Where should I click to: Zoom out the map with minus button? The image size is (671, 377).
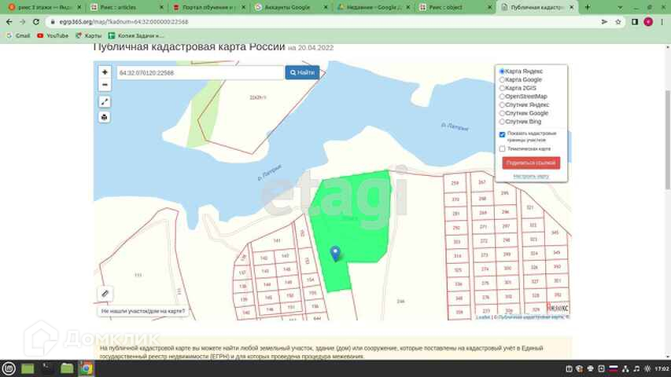click(105, 85)
